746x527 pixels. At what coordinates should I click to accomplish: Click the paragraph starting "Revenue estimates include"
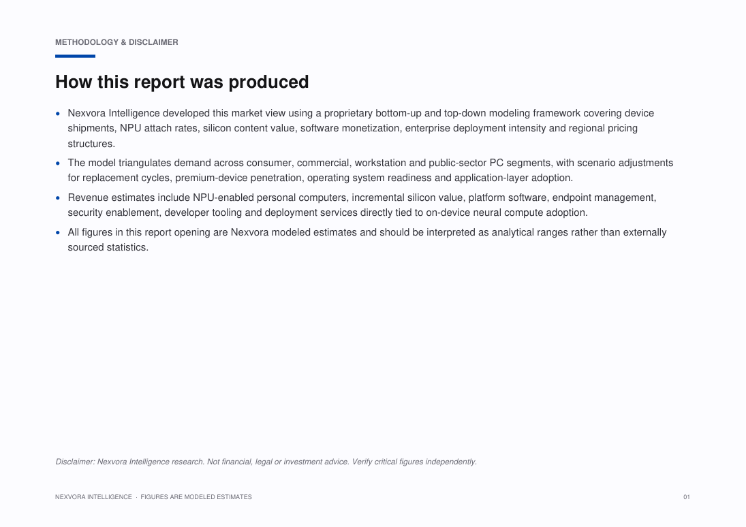362,205
